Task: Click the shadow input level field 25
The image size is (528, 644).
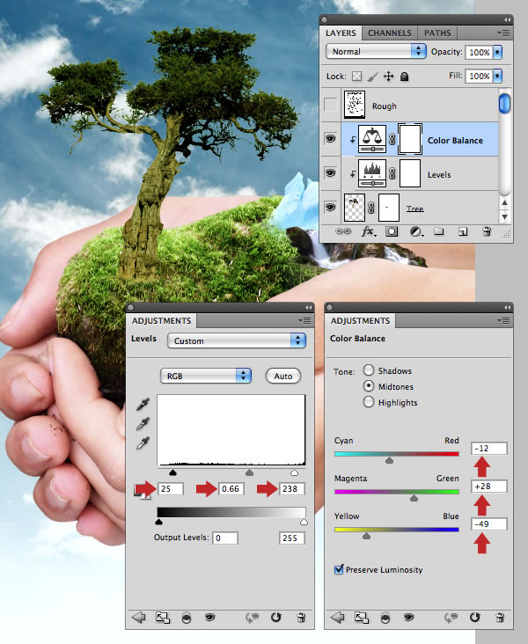Action: pyautogui.click(x=171, y=489)
